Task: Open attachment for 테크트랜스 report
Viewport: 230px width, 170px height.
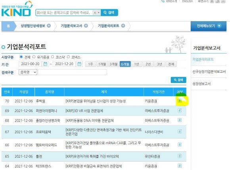Action: [180, 166]
